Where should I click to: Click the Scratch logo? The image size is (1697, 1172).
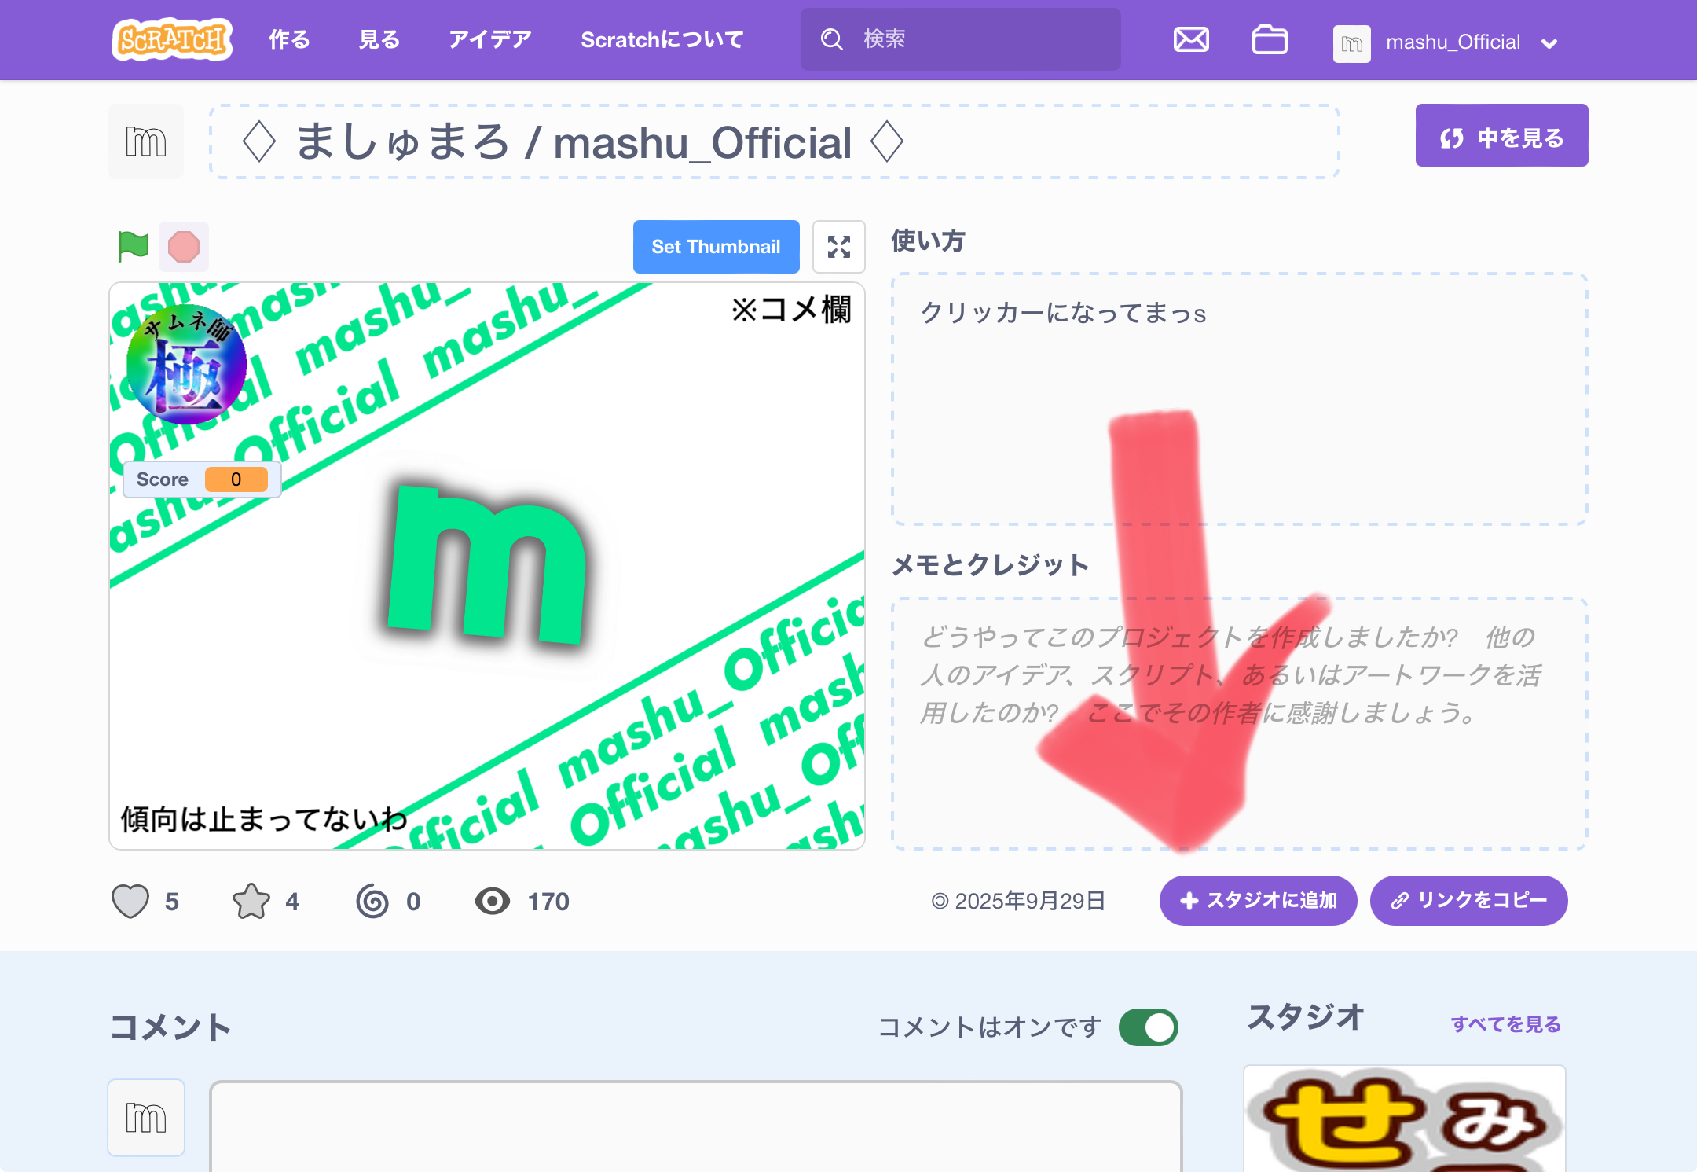[x=172, y=39]
